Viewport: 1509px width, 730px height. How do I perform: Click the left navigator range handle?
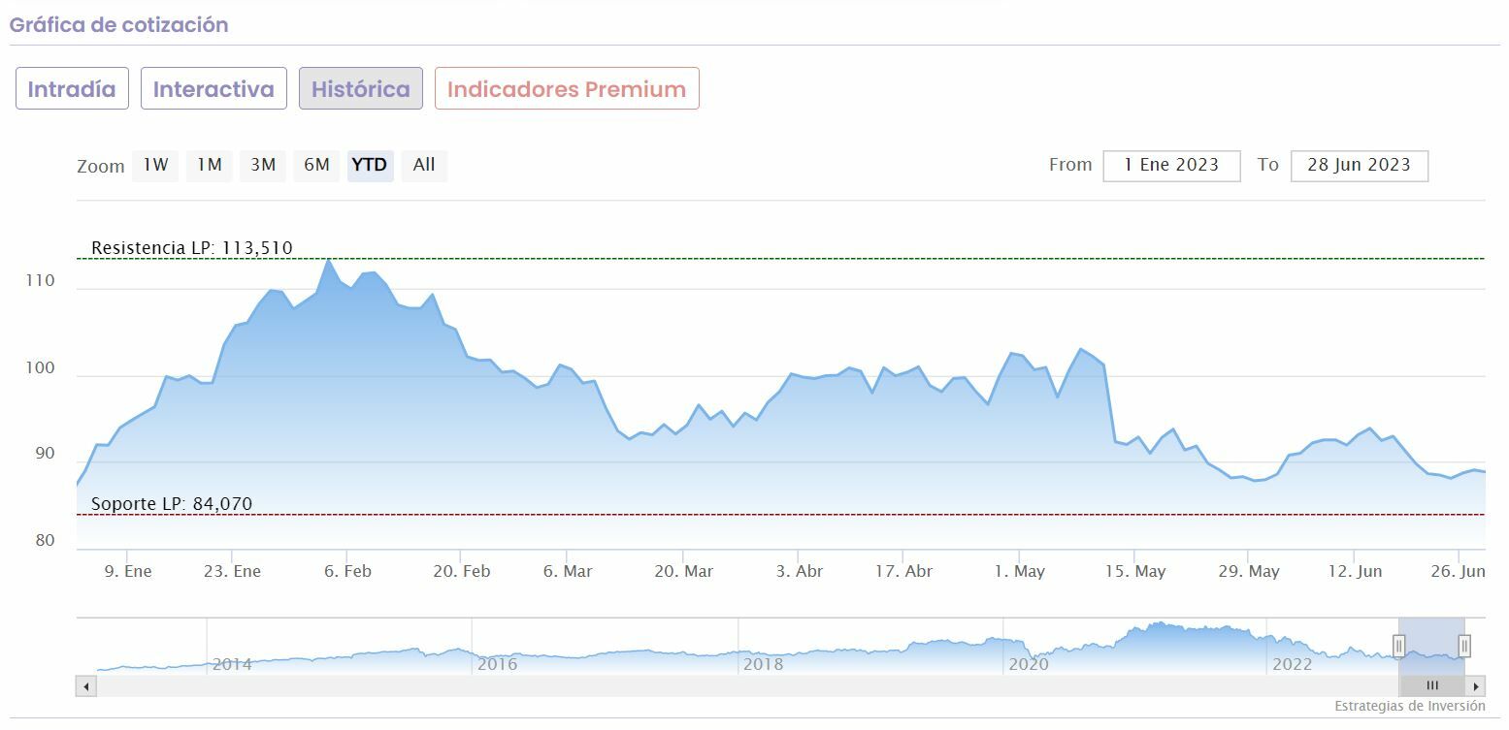(x=1399, y=647)
